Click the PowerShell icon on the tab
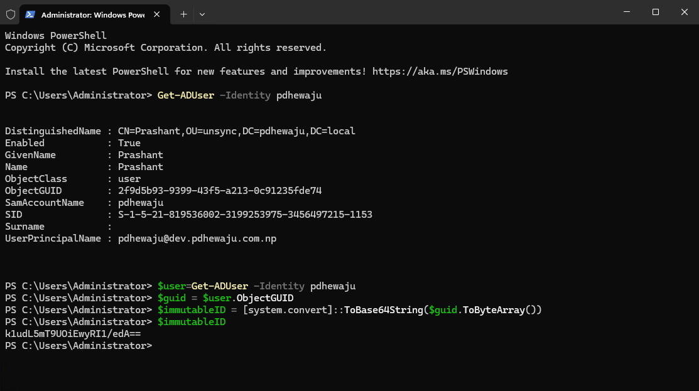The image size is (699, 391). coord(30,14)
